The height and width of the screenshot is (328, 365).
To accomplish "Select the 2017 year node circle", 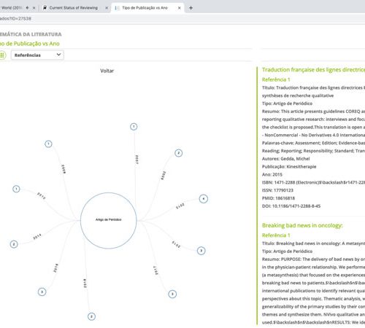I will (172, 294).
